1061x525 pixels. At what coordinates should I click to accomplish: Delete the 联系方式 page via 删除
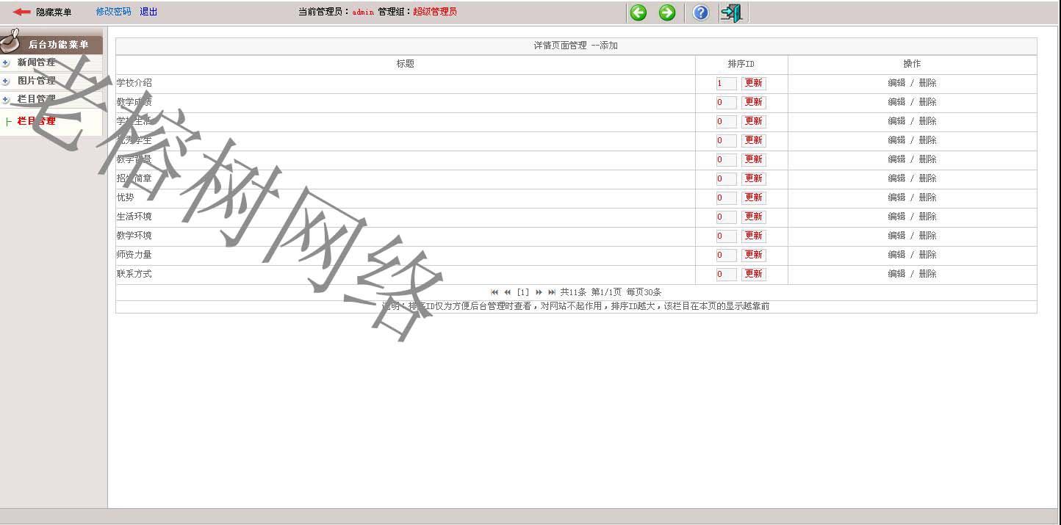(927, 274)
